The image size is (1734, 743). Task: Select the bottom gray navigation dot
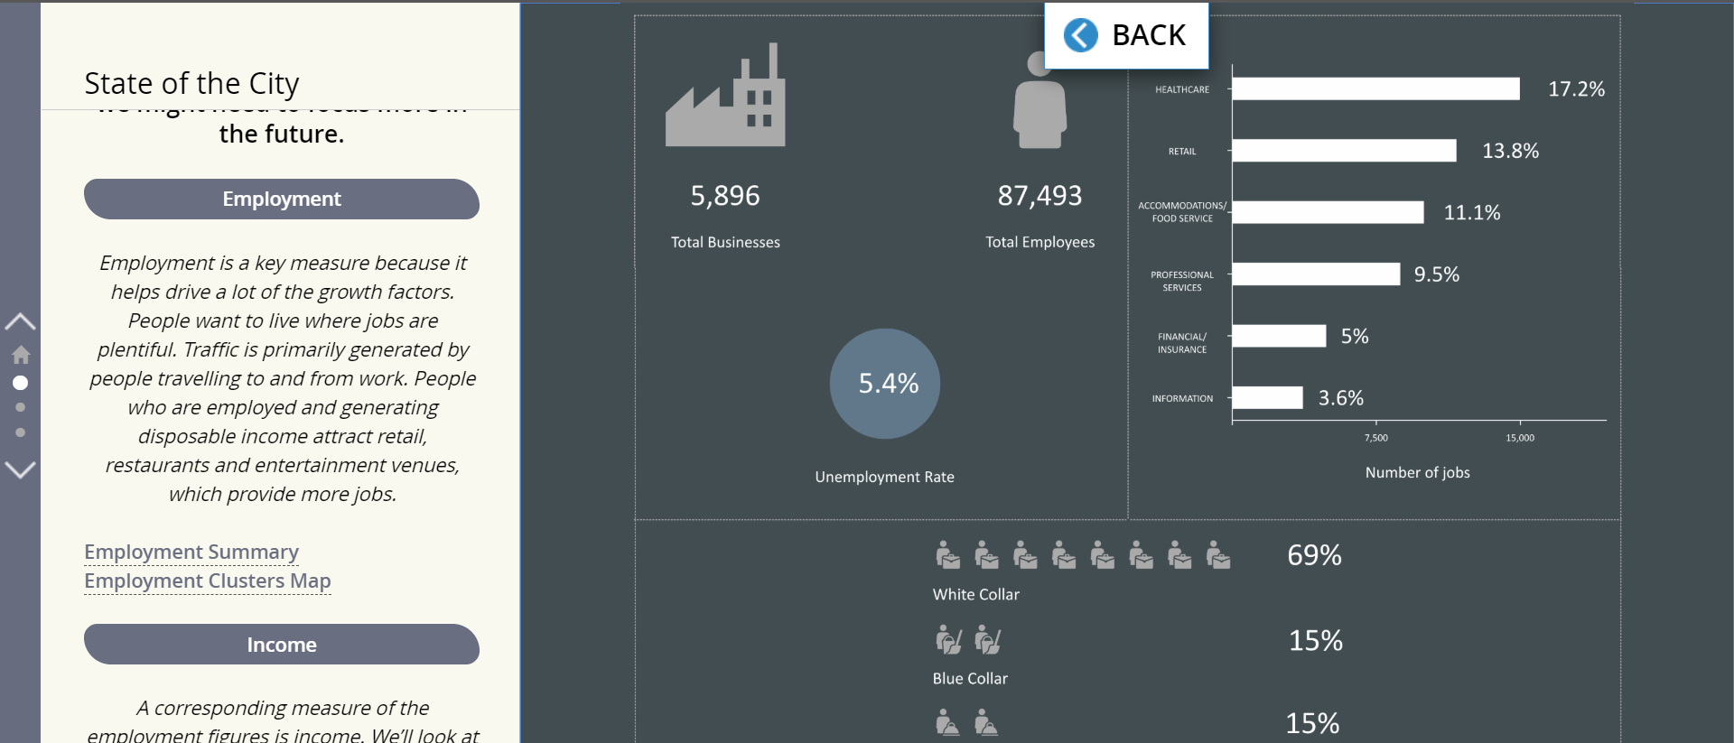coord(20,432)
